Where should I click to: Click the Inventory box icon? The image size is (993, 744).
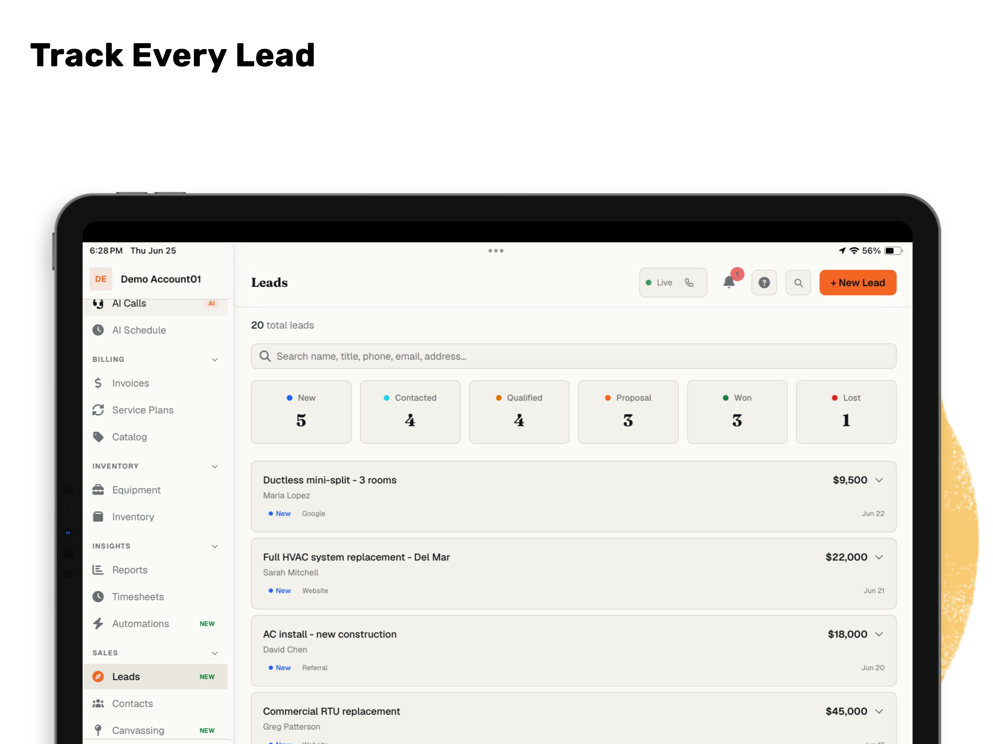[x=98, y=517]
